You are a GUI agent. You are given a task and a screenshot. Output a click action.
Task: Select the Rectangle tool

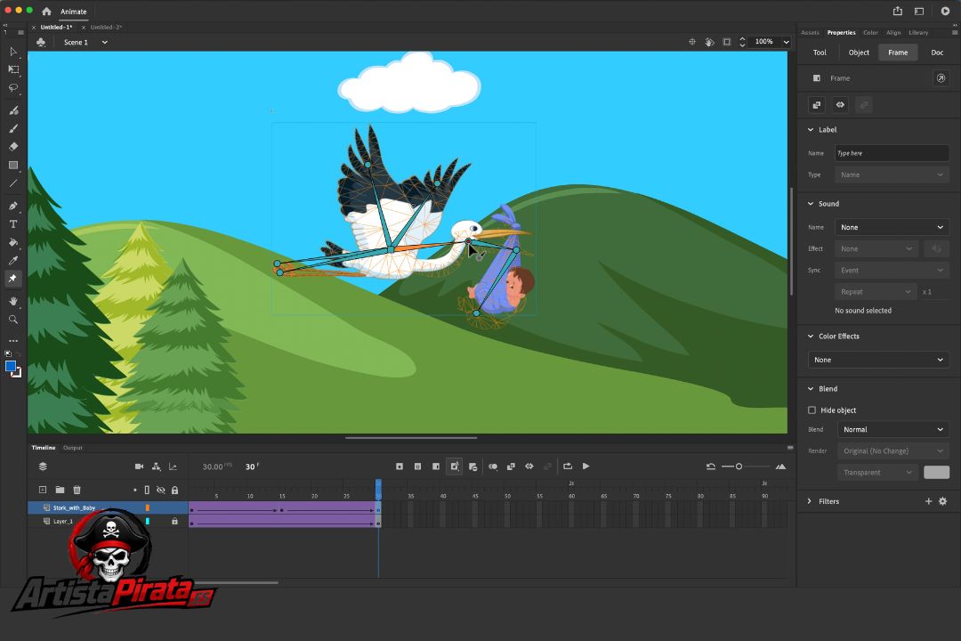click(x=12, y=165)
